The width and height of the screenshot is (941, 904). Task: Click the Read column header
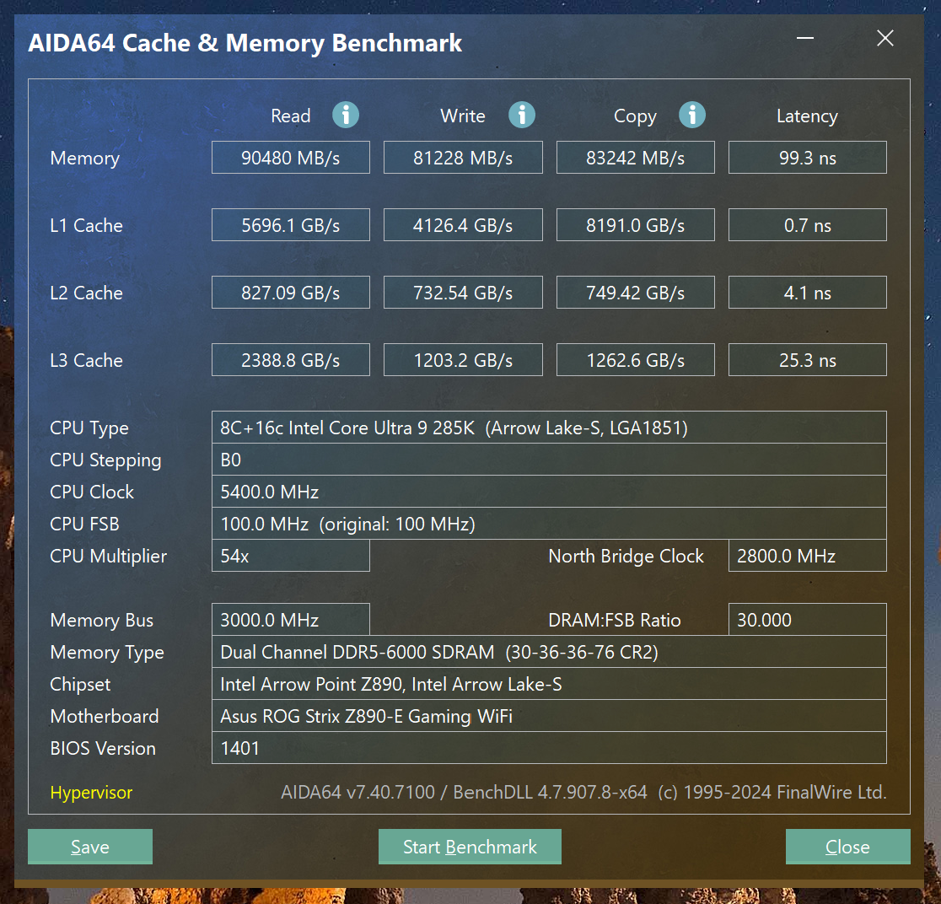(x=290, y=116)
